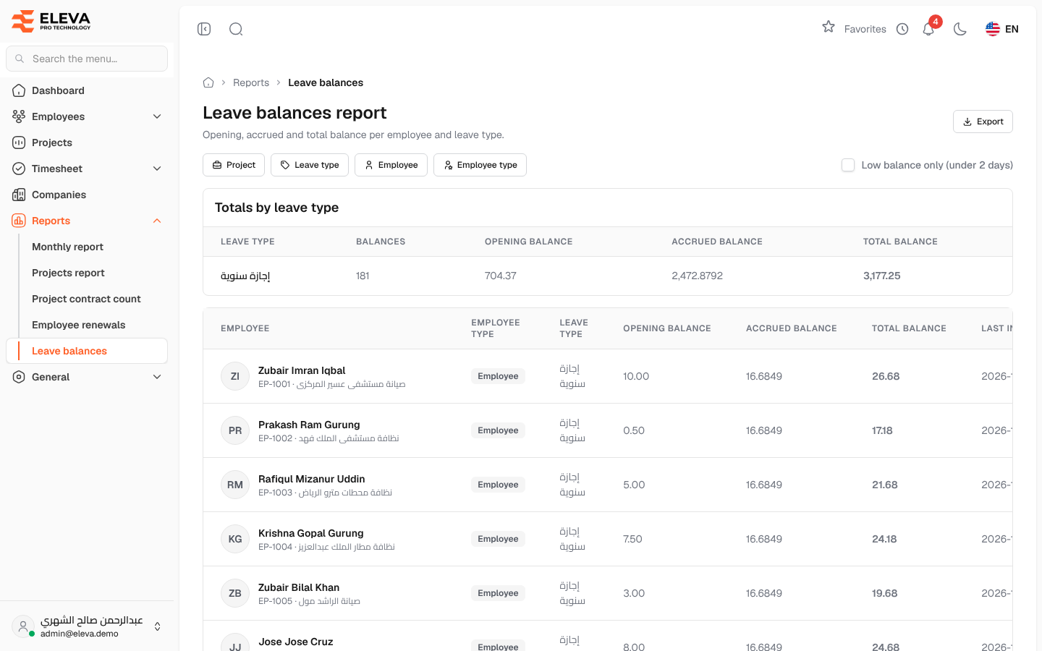Expand the Employees menu chevron

point(157,116)
